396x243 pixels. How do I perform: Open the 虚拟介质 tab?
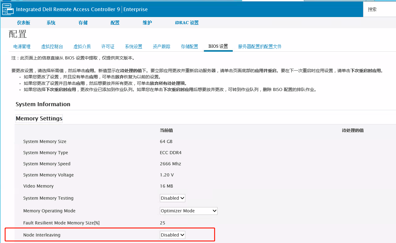coord(82,46)
